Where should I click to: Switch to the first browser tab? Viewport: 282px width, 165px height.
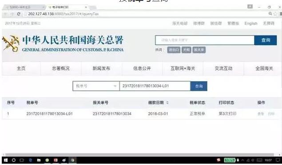25,7
